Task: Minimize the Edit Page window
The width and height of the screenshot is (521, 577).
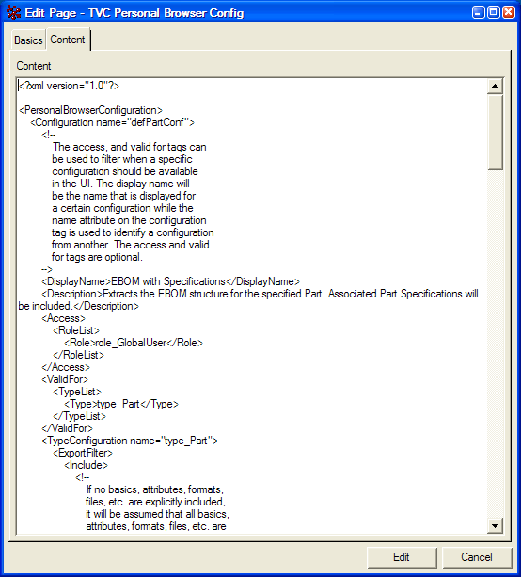Action: coord(478,12)
